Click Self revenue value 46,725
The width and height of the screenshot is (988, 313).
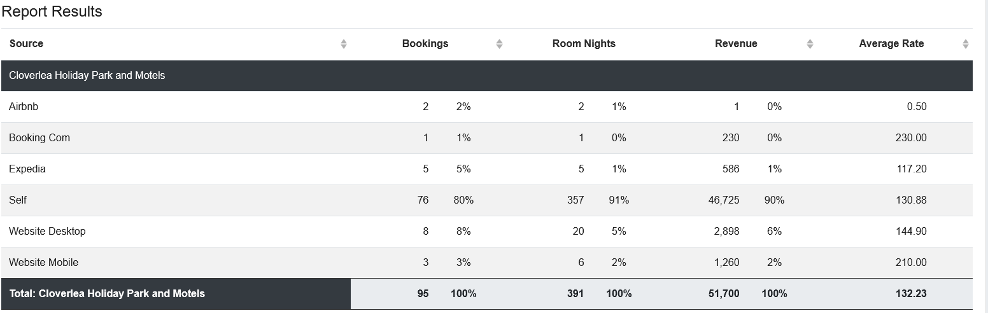point(724,200)
